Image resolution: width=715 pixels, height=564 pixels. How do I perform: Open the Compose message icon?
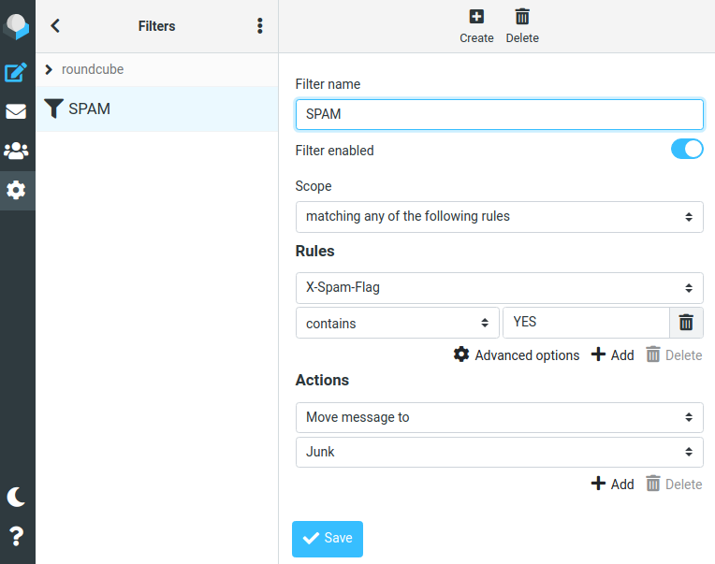click(x=16, y=73)
